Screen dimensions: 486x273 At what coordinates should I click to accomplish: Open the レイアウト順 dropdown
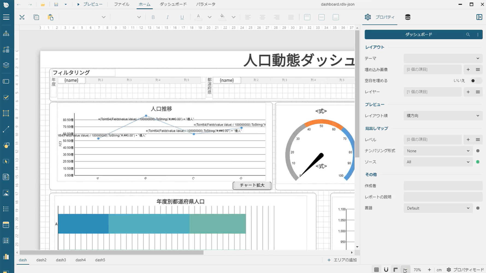coord(443,116)
